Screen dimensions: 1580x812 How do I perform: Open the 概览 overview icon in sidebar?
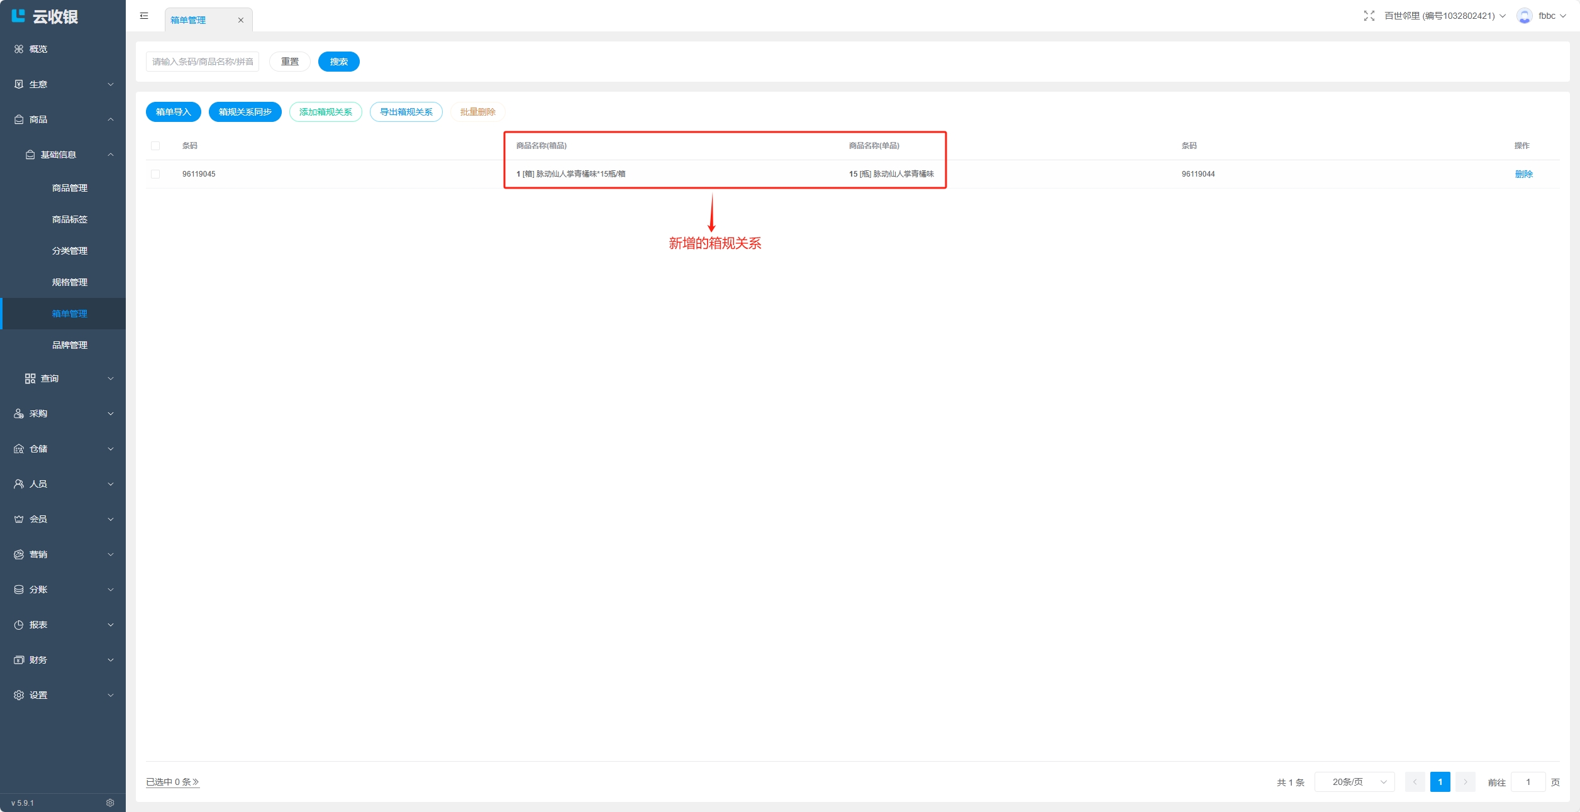click(19, 49)
